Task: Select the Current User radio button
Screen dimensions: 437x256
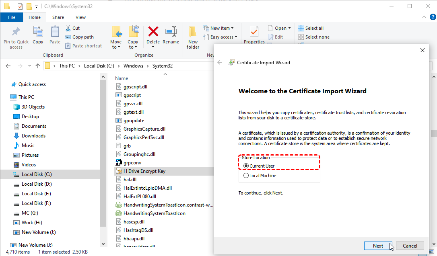Action: pyautogui.click(x=246, y=166)
